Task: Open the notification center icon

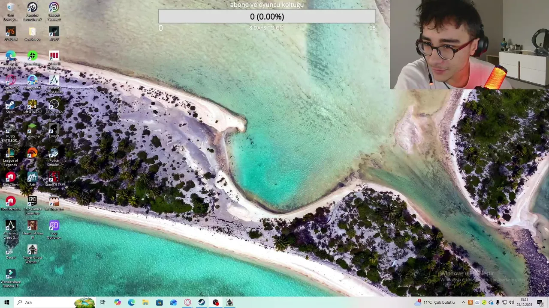Action: 540,302
